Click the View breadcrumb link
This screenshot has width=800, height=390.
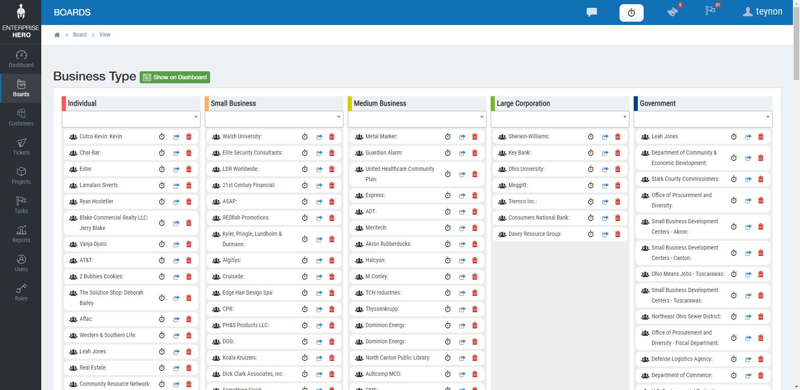pos(105,35)
